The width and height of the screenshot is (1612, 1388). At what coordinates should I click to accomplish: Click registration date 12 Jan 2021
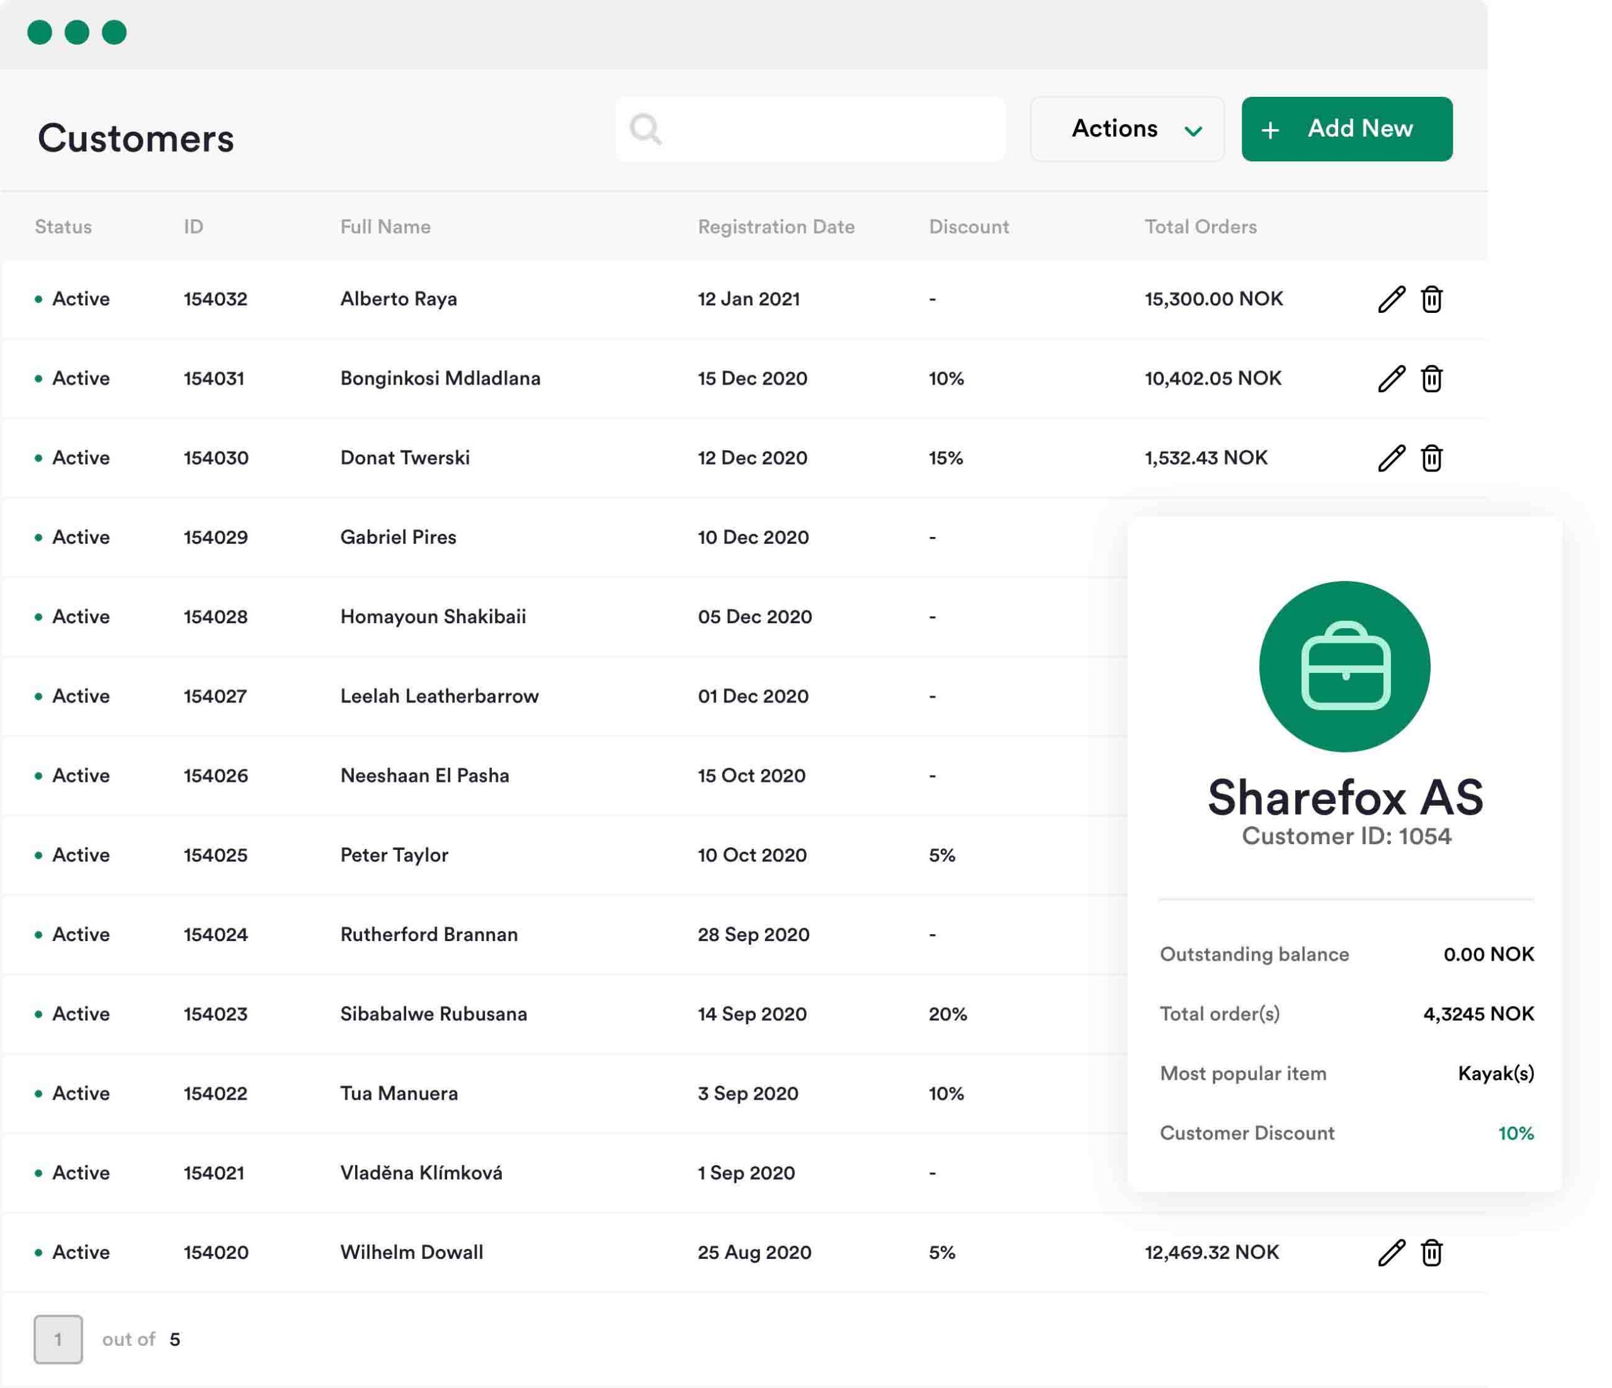coord(749,300)
